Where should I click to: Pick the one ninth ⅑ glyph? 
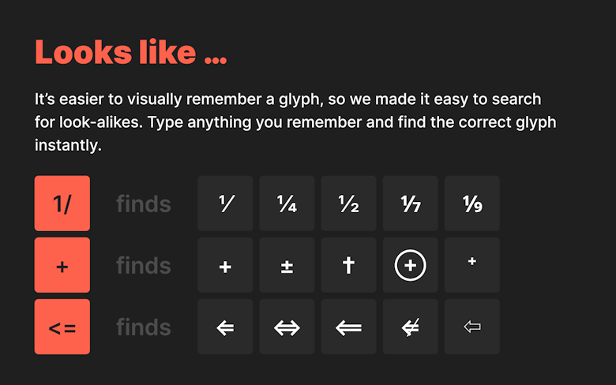pos(471,204)
